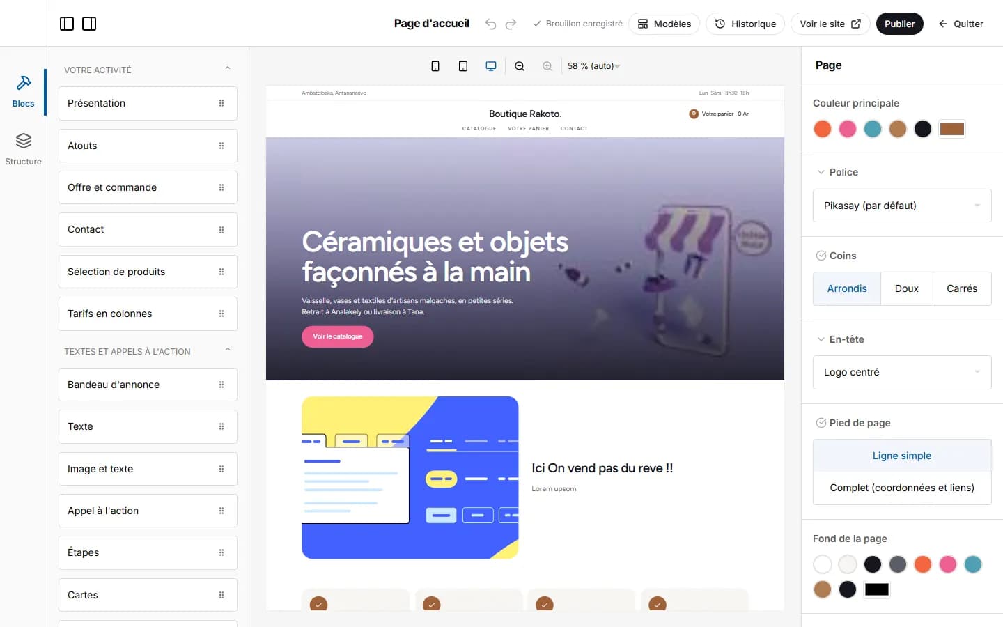The width and height of the screenshot is (1003, 627).
Task: Toggle the left sidebar panel icon
Action: click(x=67, y=24)
